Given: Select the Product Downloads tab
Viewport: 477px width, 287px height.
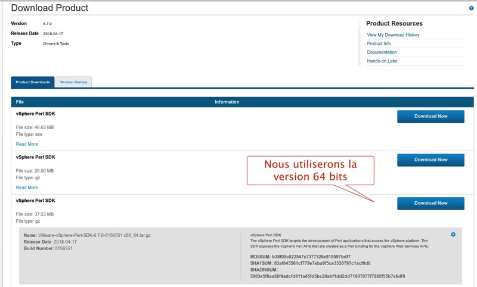Looking at the screenshot, I should [x=33, y=82].
